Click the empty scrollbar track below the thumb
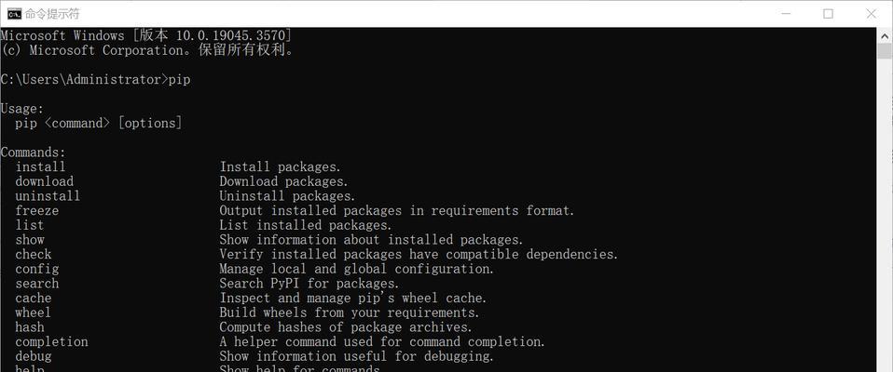The height and width of the screenshot is (372, 893). 885,216
